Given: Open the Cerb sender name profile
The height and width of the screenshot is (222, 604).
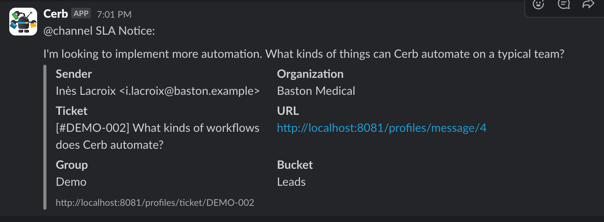Looking at the screenshot, I should 56,14.
